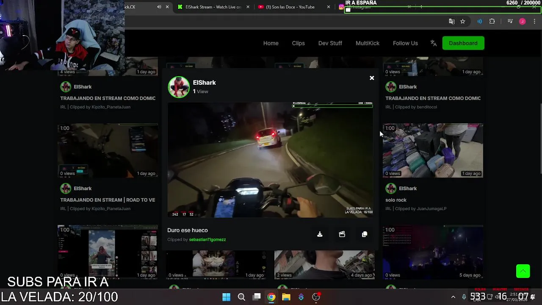The height and width of the screenshot is (305, 542).
Task: Open the Clips menu item
Action: [x=298, y=43]
